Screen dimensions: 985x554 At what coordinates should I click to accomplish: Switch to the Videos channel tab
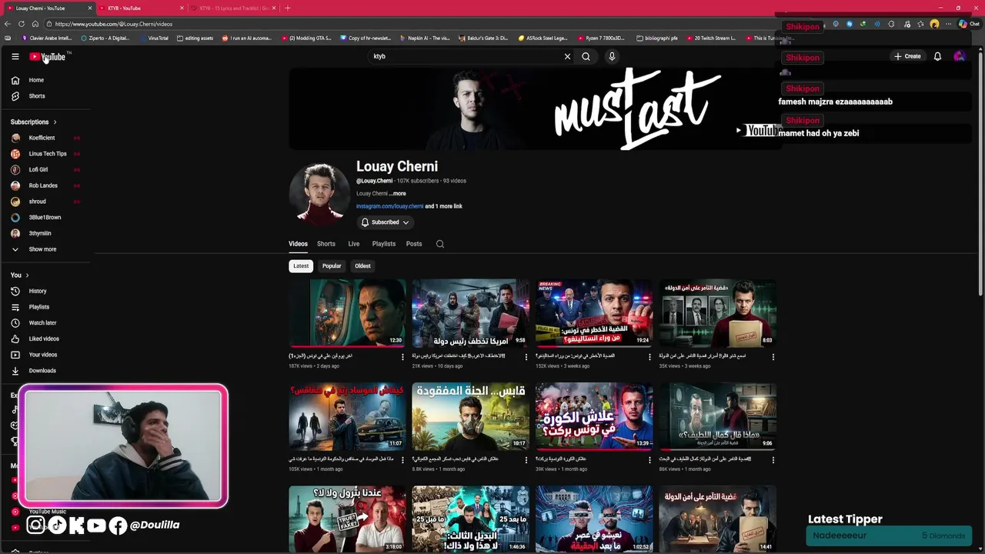[x=298, y=244]
